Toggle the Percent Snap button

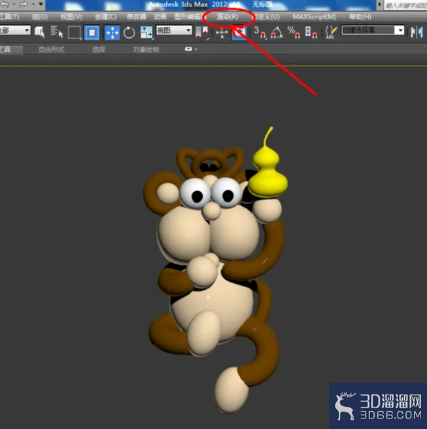[x=294, y=33]
